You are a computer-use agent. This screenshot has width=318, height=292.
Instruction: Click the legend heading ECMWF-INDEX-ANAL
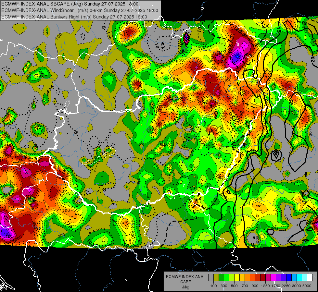coord(185,277)
